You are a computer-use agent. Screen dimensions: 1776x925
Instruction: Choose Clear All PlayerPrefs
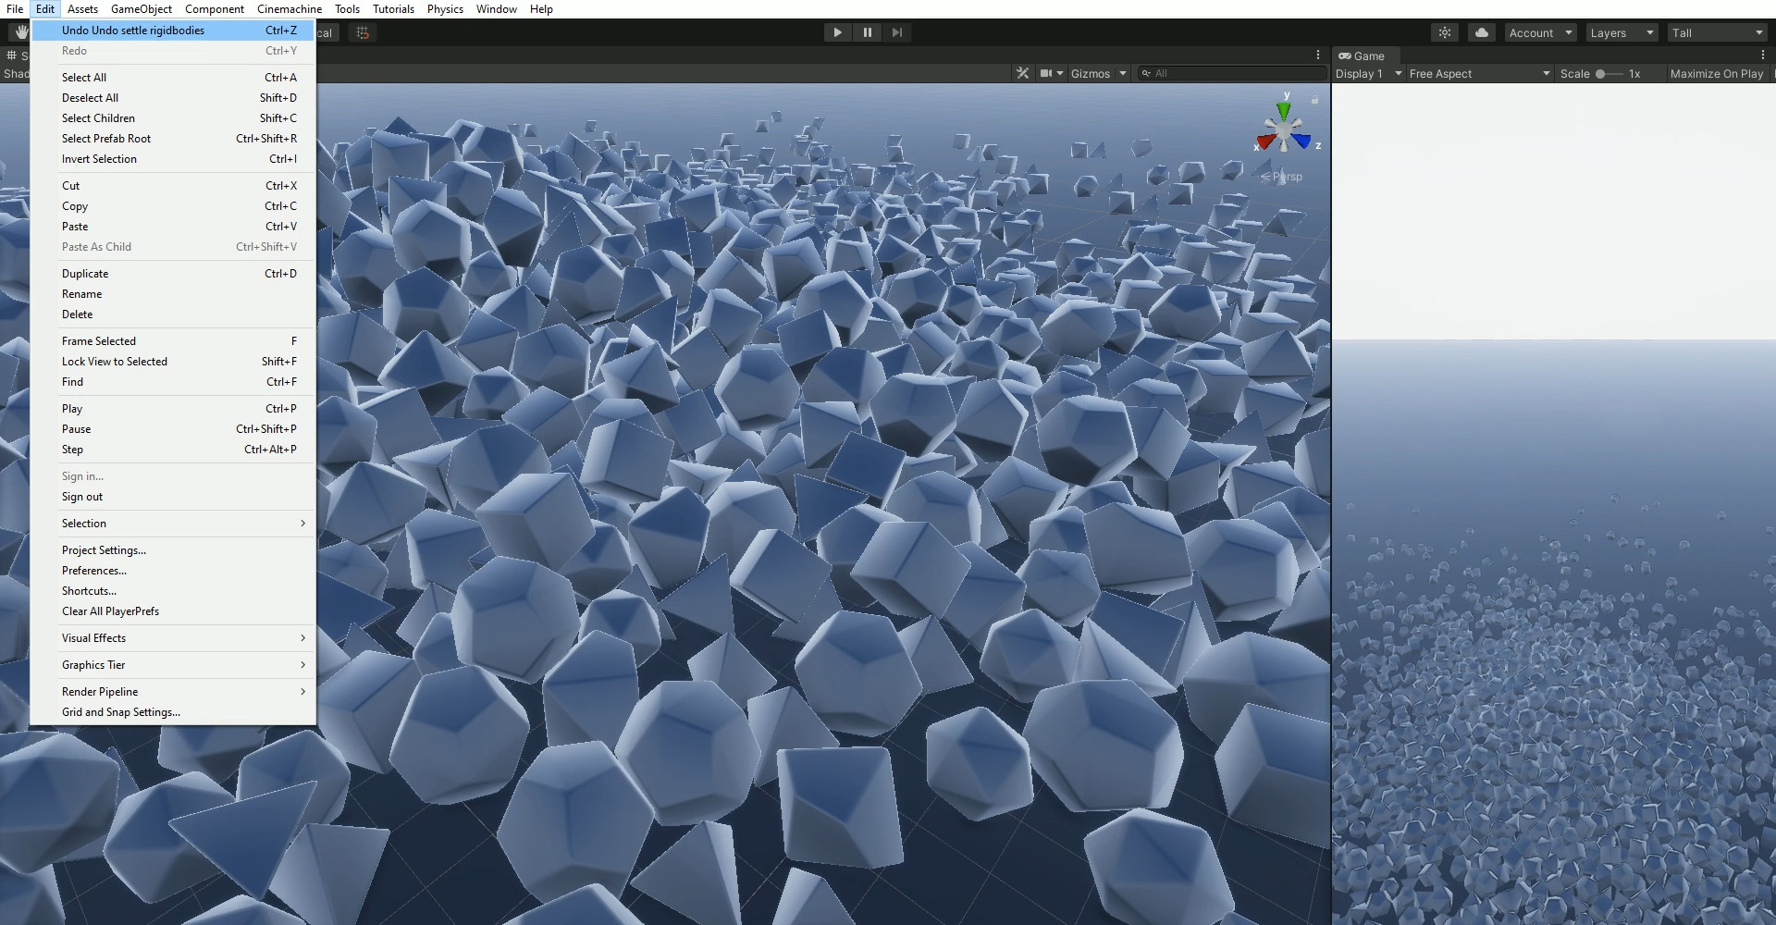coord(173,611)
